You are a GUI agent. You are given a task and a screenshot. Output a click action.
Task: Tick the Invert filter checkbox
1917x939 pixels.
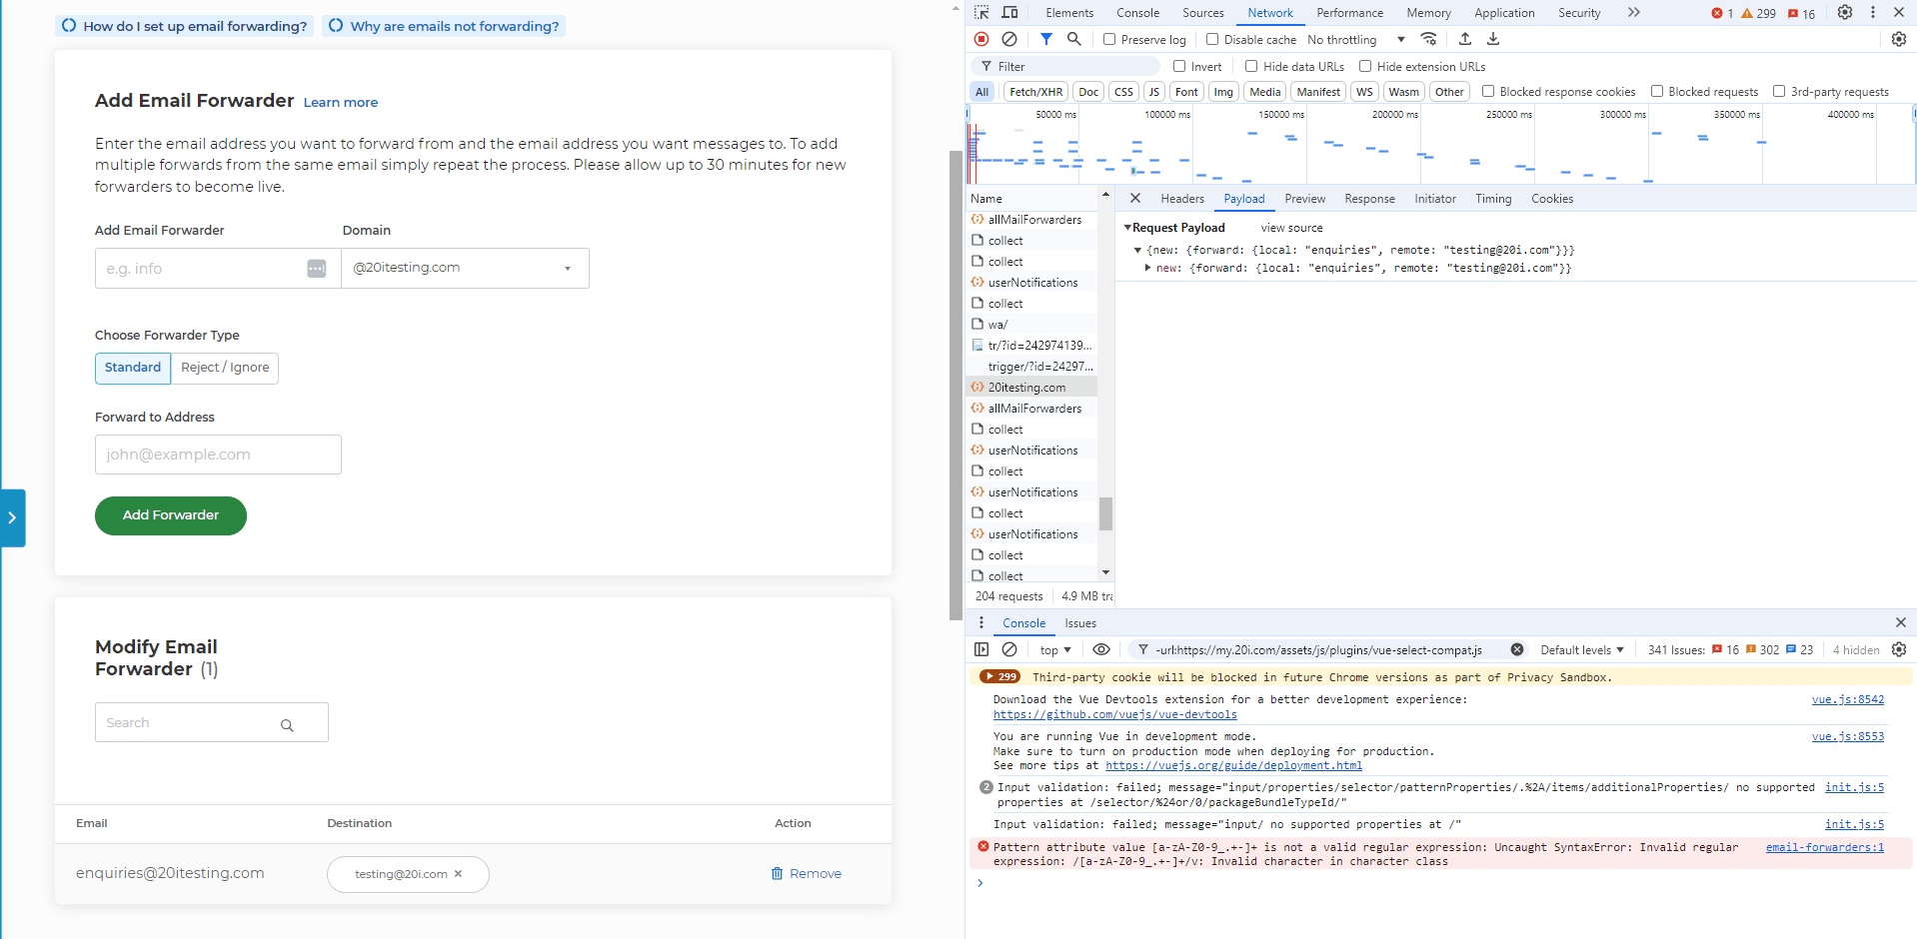1178,66
